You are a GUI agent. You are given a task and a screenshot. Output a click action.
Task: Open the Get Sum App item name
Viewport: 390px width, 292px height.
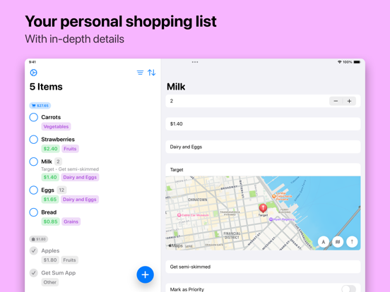[59, 273]
